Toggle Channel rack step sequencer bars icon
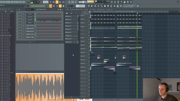 tap(60, 10)
